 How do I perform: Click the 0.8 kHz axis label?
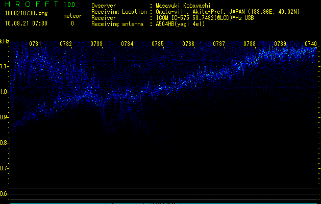4,143
